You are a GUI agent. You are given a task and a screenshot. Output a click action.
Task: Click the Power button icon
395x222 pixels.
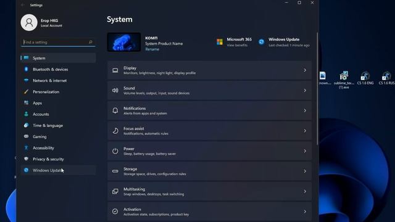(115, 150)
